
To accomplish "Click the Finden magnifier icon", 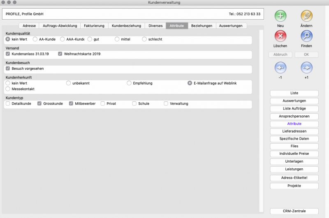I will pyautogui.click(x=306, y=36).
